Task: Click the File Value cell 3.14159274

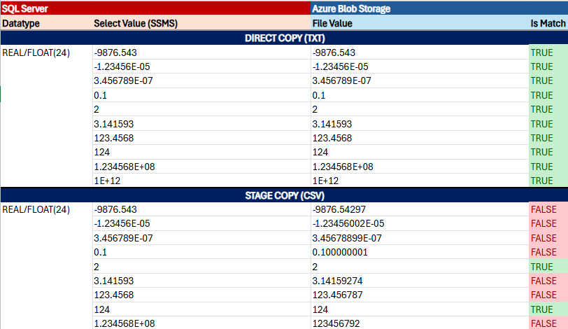Action: [420, 281]
